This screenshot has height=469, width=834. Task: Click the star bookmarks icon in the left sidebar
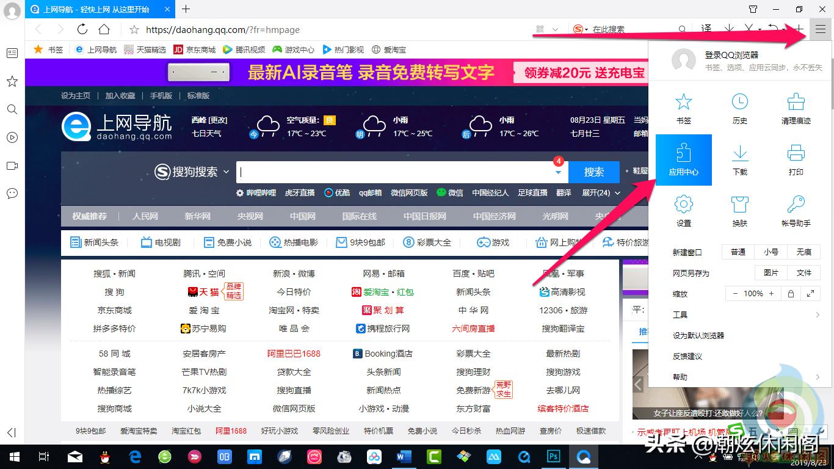pos(12,81)
